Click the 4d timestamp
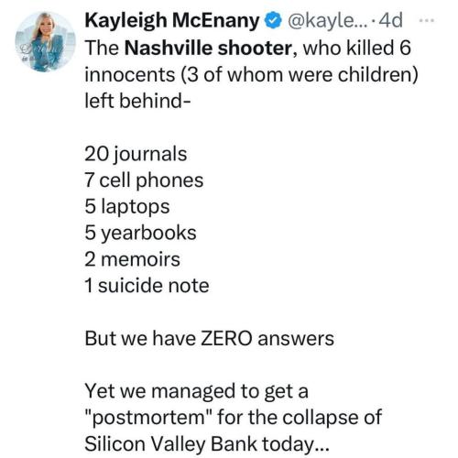The height and width of the screenshot is (458, 458). coord(391,21)
